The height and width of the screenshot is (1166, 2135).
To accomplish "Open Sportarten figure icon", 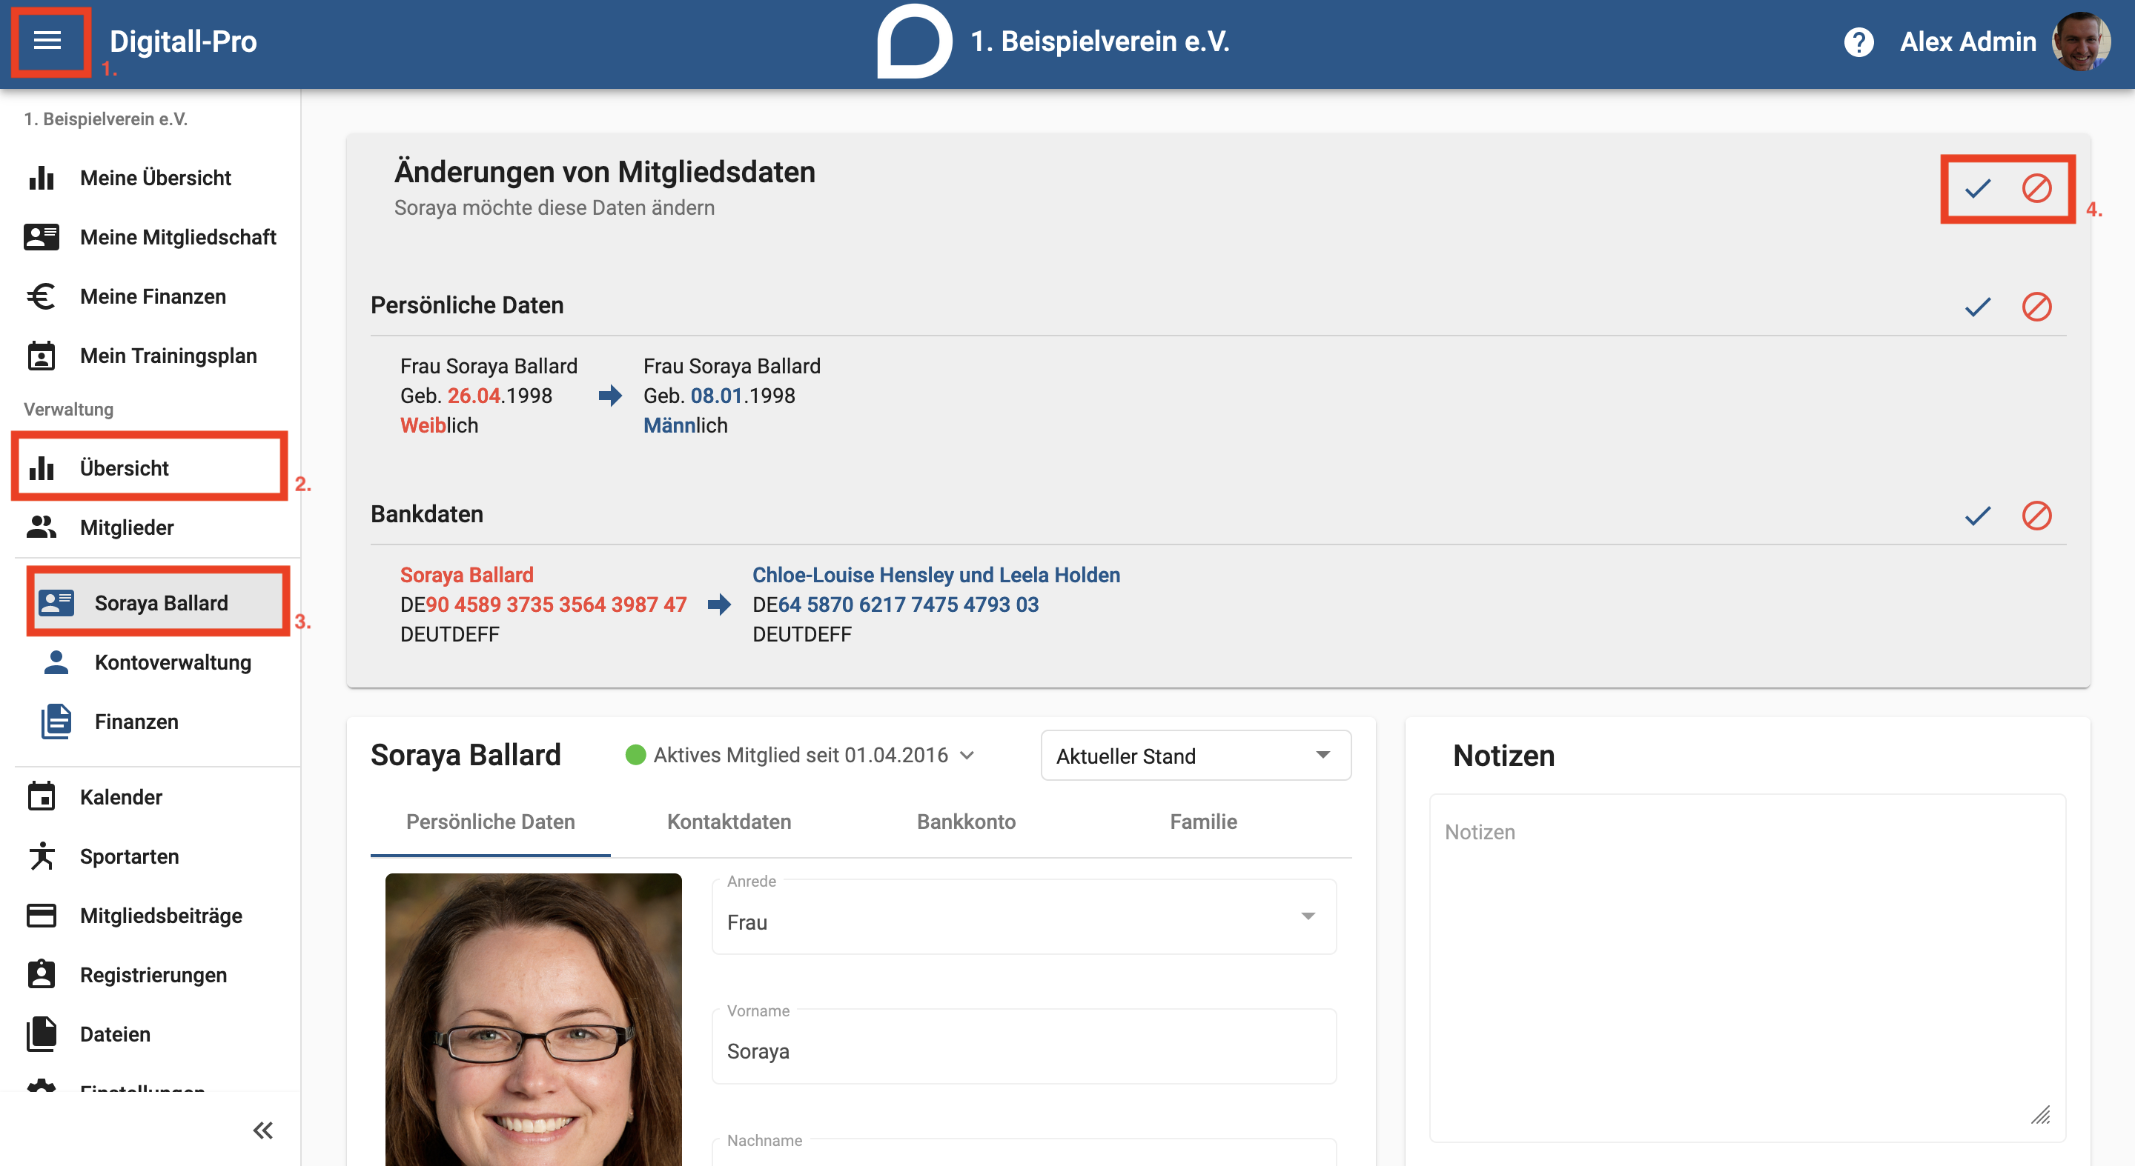I will [42, 856].
